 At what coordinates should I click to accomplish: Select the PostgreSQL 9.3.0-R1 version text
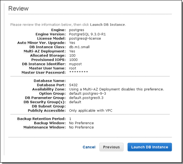click(x=87, y=34)
